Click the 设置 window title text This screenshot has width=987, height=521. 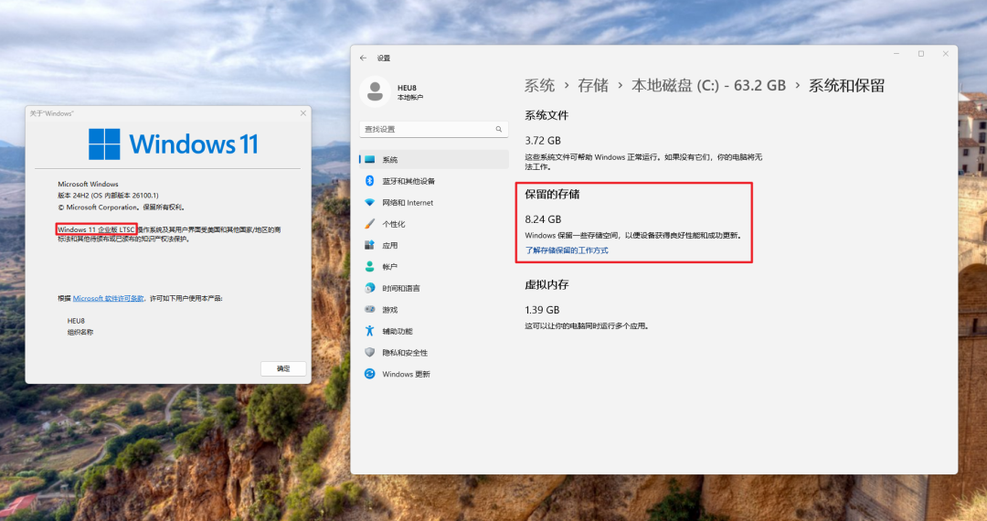(383, 58)
